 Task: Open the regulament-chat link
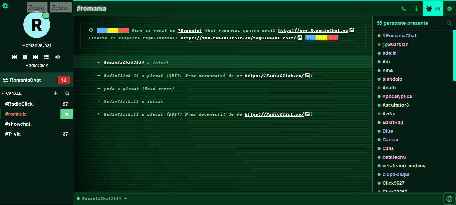pos(238,38)
